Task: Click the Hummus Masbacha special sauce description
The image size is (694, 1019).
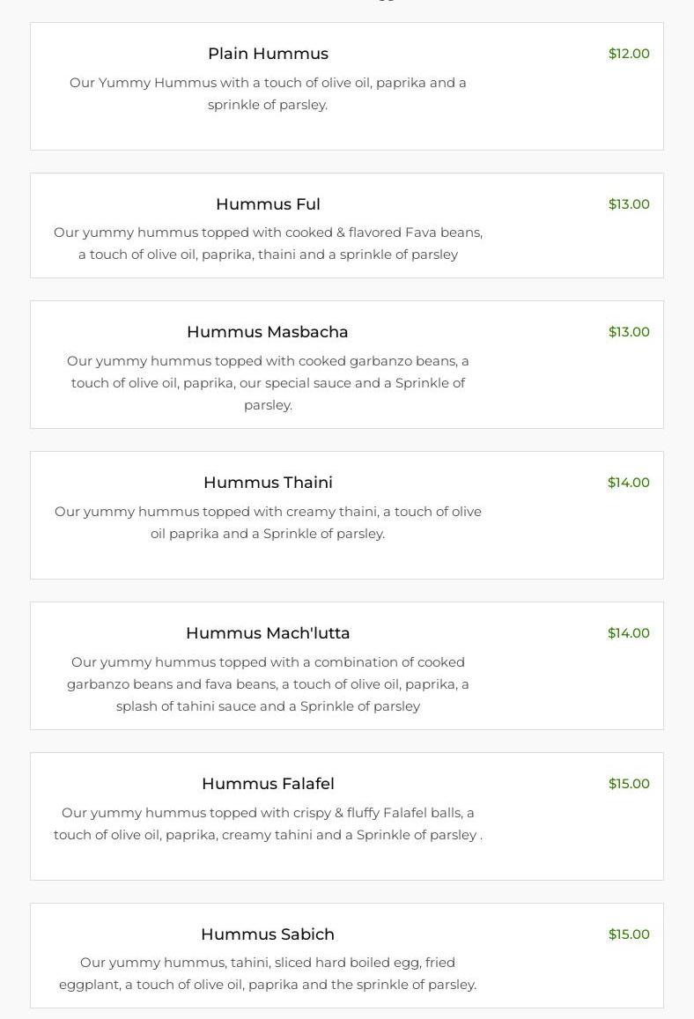Action: (x=268, y=383)
